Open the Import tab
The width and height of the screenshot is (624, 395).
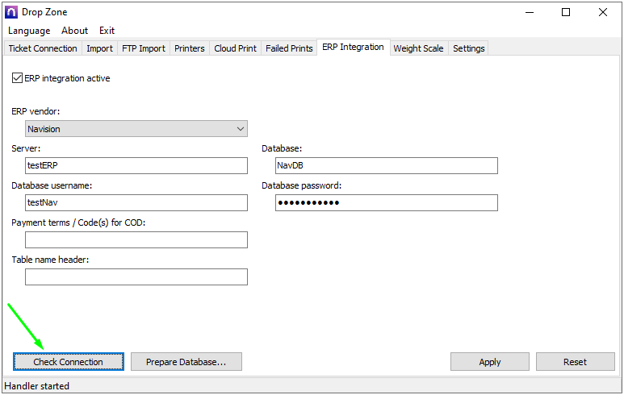point(100,48)
